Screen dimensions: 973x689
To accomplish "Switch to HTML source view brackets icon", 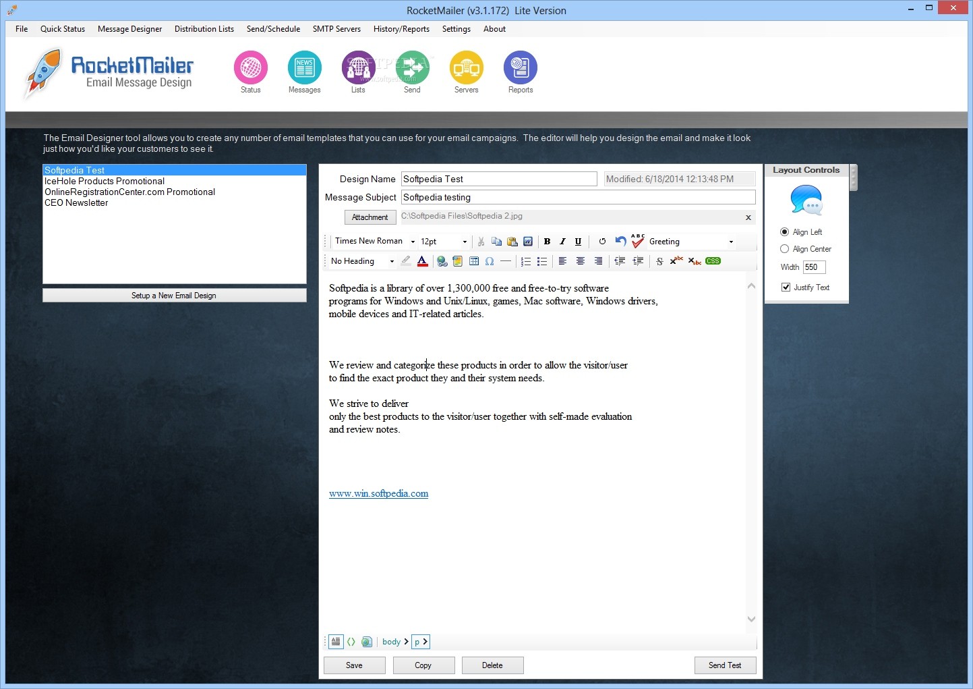I will 351,642.
